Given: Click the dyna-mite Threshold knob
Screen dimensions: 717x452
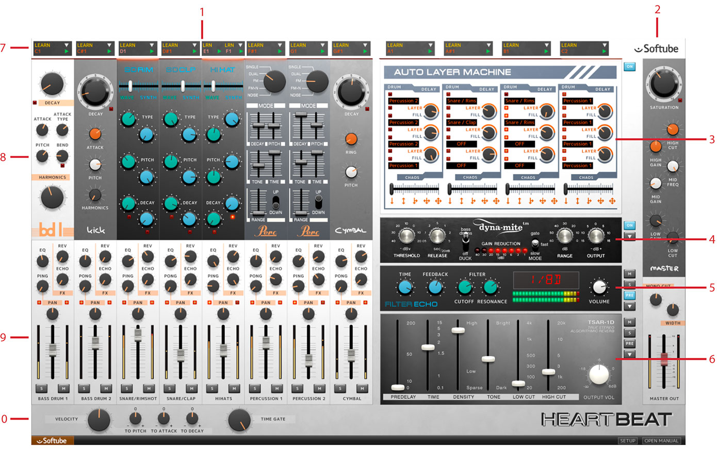Looking at the screenshot, I should pos(406,237).
